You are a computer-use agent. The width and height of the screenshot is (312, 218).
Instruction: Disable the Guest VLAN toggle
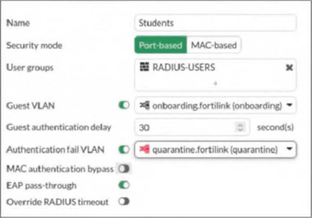pyautogui.click(x=124, y=106)
